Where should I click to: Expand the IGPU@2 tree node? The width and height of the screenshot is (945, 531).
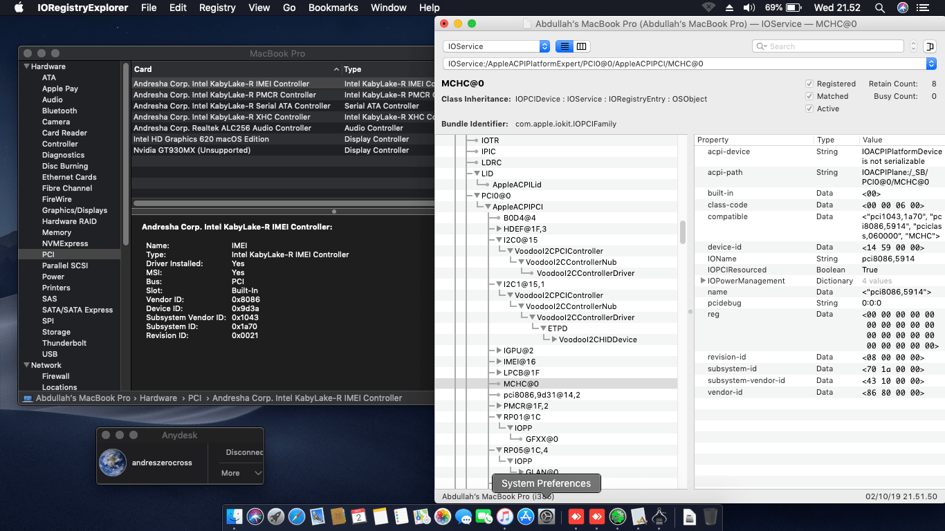pos(499,351)
